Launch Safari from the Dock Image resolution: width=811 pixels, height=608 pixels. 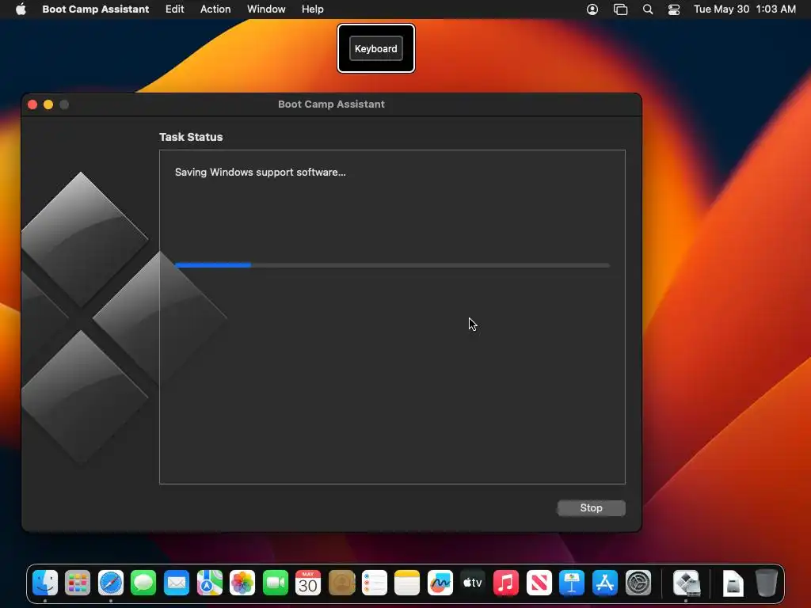pyautogui.click(x=111, y=583)
